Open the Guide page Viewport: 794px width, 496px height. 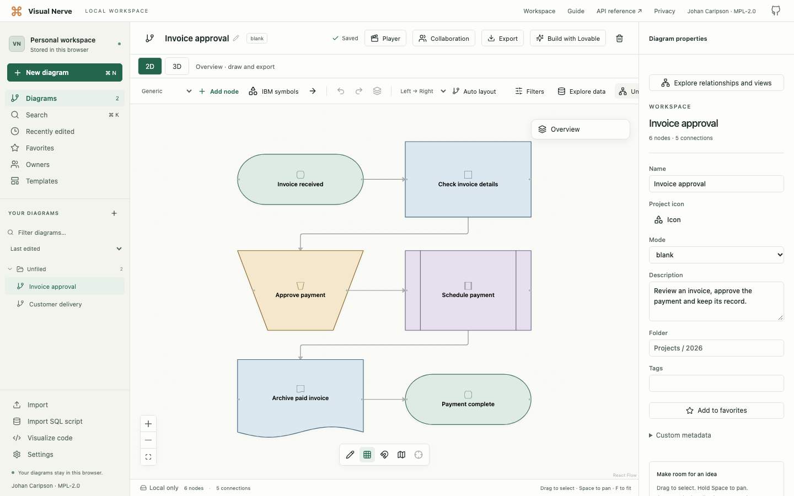[x=576, y=11]
